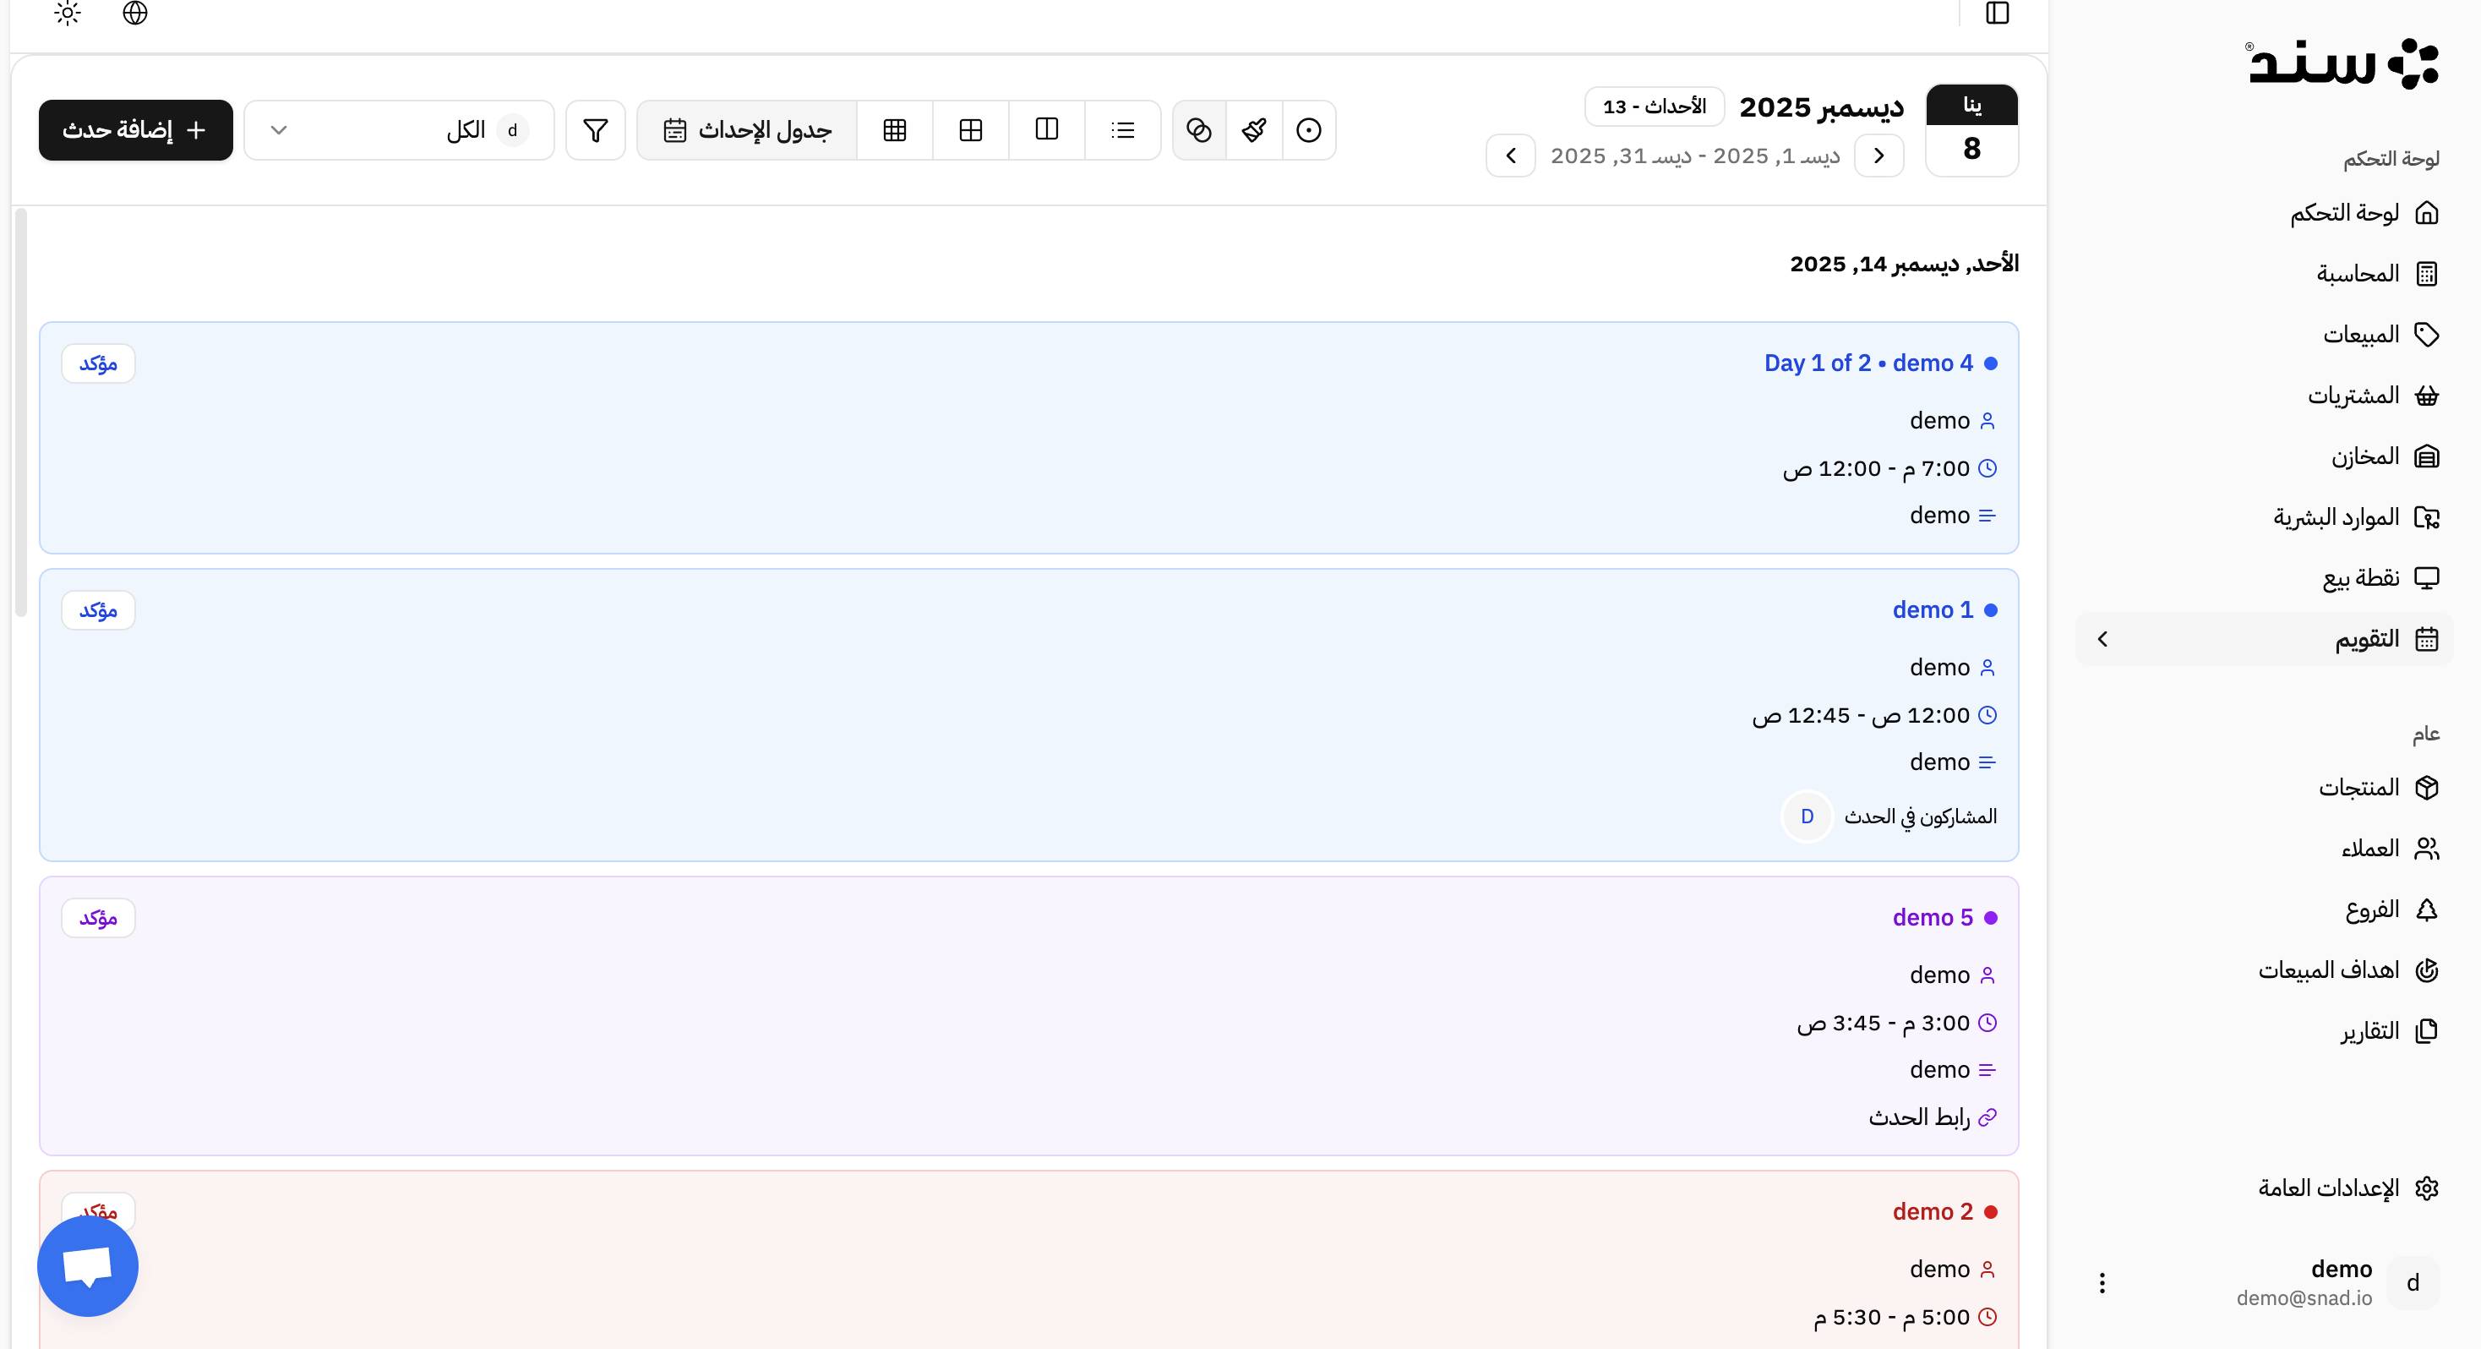
Task: Click the filter funnel icon
Action: [x=595, y=130]
